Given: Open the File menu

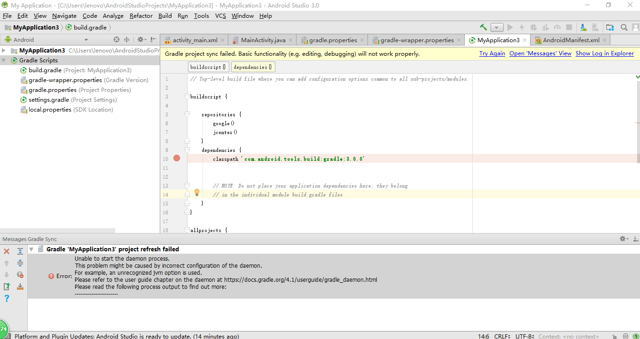Looking at the screenshot, I should tap(7, 15).
